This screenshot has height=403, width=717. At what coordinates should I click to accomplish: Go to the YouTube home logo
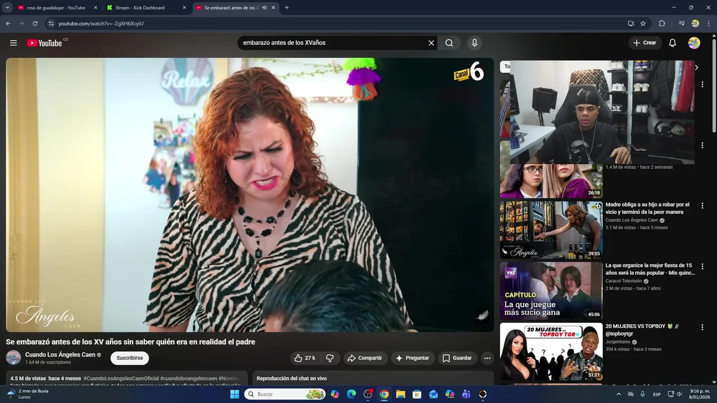click(45, 43)
